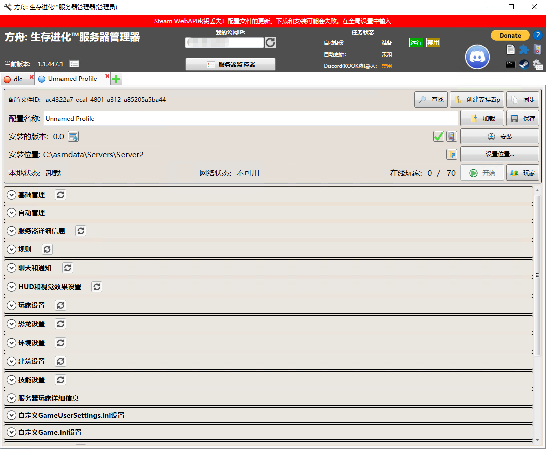The image size is (546, 449).
Task: Open the global settings gear icon
Action: point(538,64)
